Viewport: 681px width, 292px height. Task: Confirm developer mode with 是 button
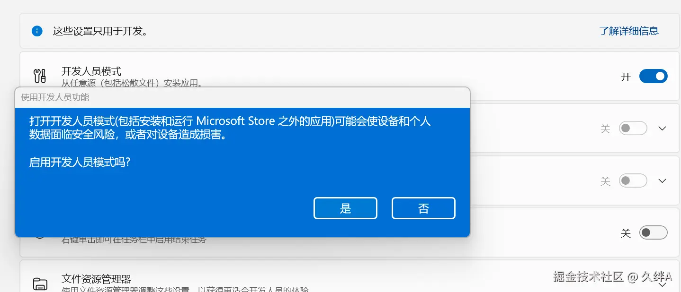345,208
